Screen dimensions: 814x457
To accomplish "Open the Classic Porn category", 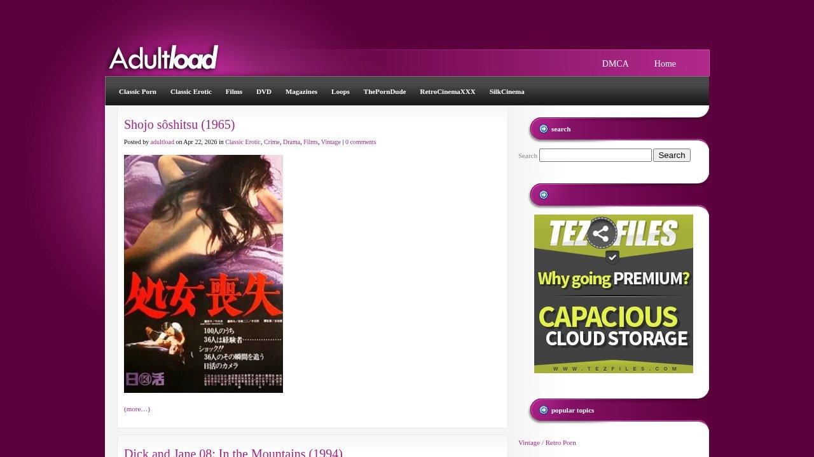I will click(137, 91).
